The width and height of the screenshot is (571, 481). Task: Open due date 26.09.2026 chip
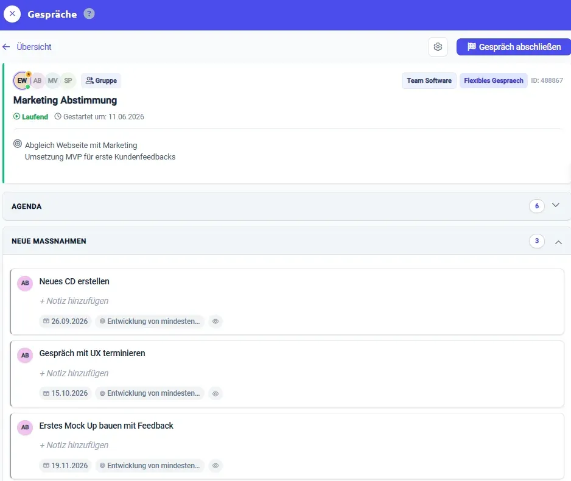tap(66, 321)
